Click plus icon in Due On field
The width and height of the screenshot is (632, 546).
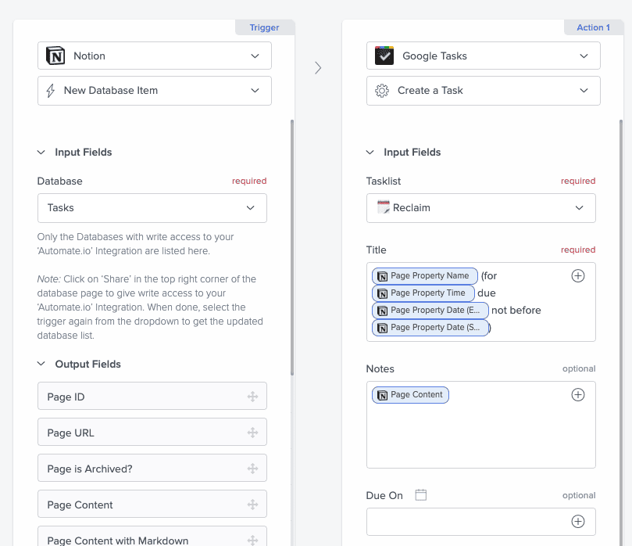click(x=578, y=522)
